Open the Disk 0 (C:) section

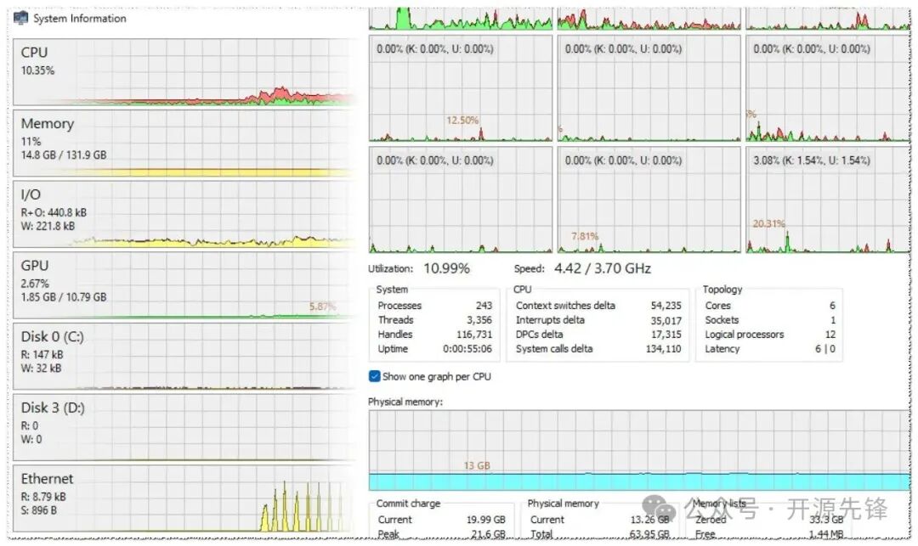point(183,356)
